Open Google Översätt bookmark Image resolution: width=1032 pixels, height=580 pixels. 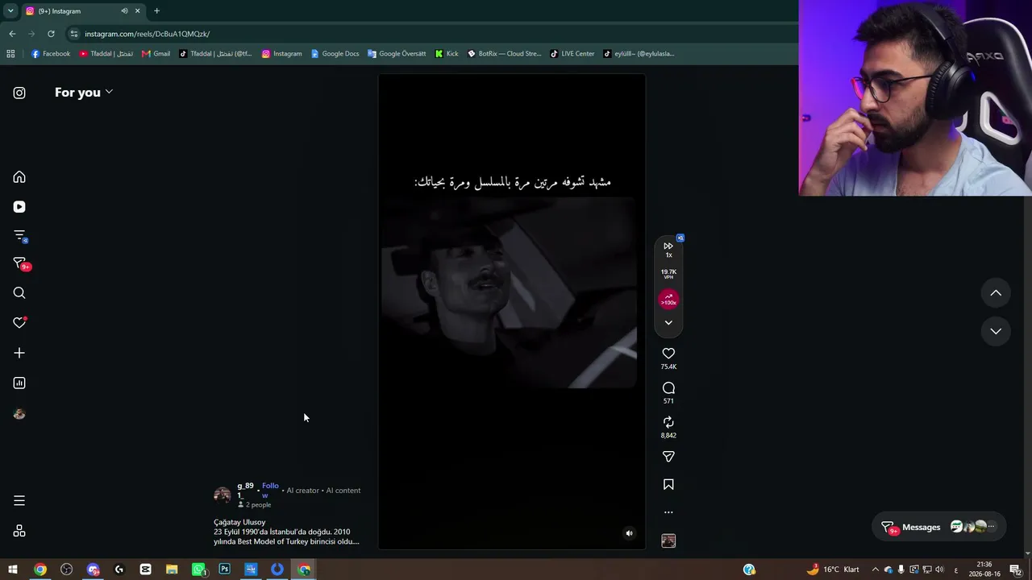coord(396,54)
